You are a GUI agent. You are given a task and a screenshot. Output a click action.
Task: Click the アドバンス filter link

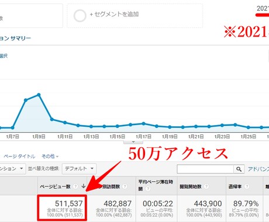[258, 169]
